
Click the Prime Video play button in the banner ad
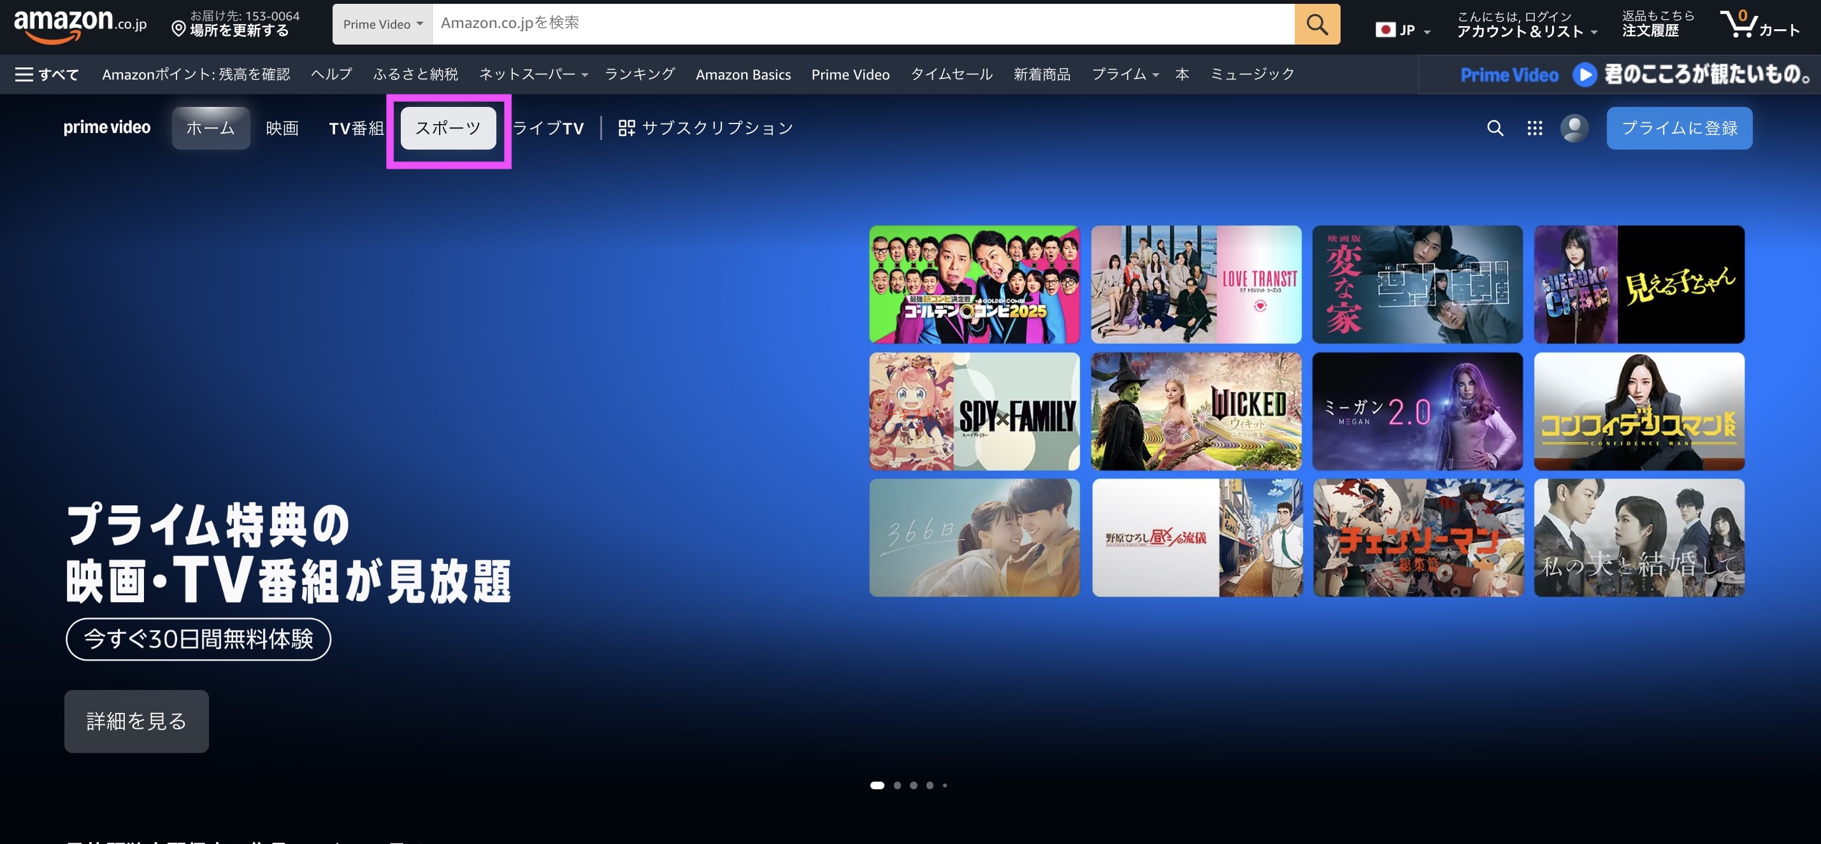1583,74
